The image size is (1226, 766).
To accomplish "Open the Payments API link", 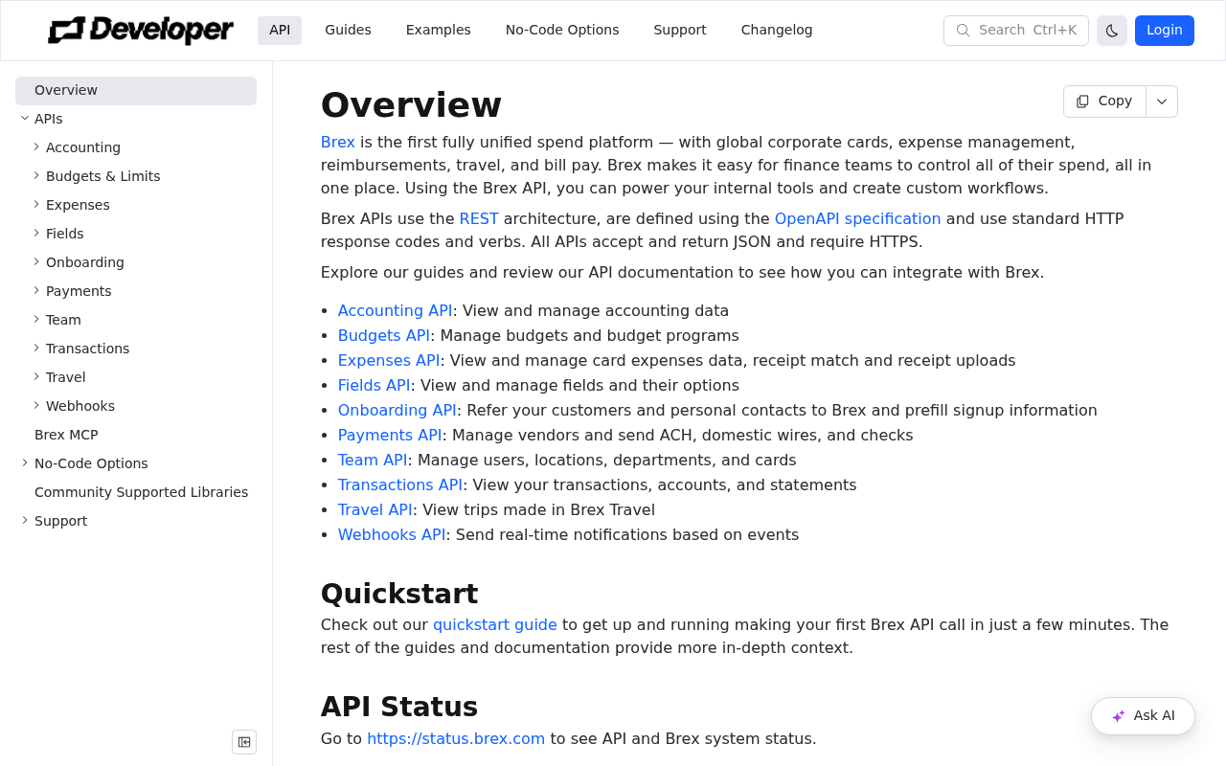I will (390, 435).
